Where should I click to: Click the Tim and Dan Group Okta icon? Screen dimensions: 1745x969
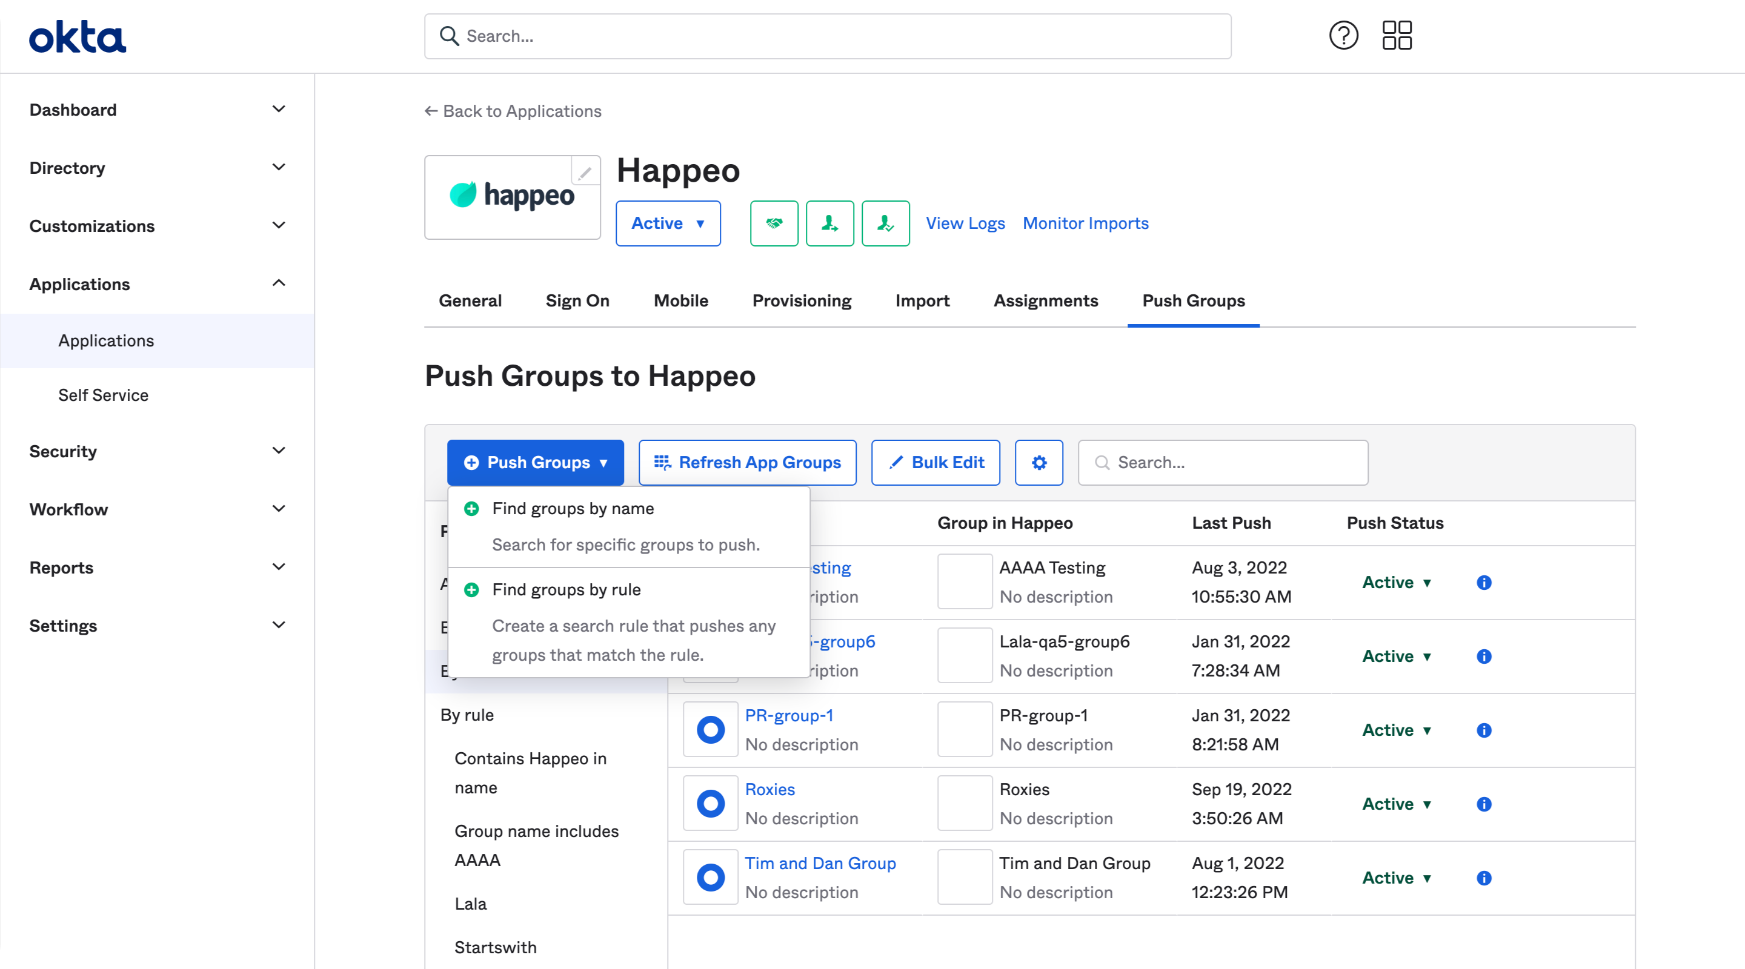click(x=711, y=877)
